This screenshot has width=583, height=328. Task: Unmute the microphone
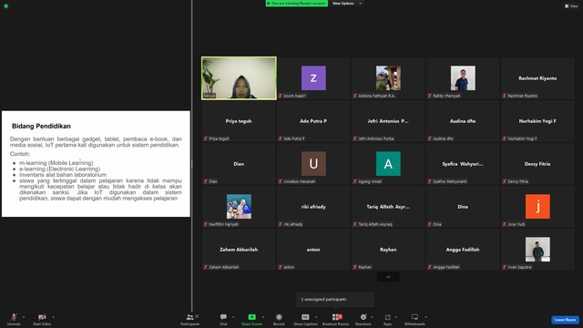point(14,319)
